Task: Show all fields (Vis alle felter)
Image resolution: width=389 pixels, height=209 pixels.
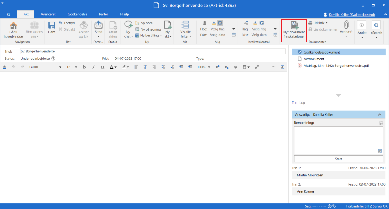Action: coord(186,30)
